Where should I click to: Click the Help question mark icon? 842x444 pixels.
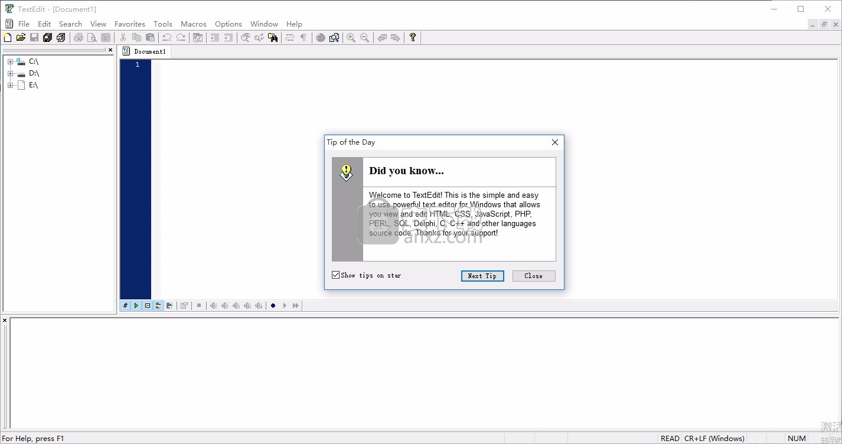pos(413,38)
